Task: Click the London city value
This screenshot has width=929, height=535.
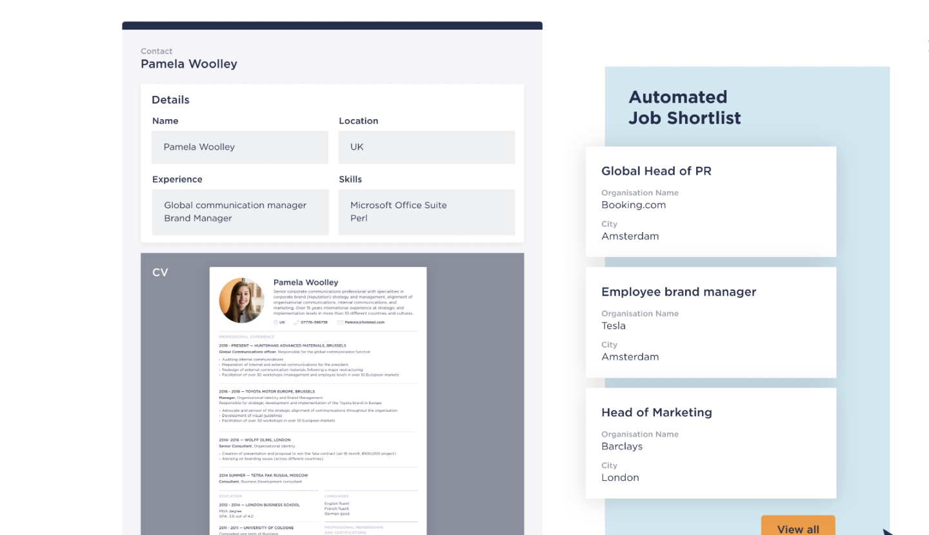Action: coord(620,478)
